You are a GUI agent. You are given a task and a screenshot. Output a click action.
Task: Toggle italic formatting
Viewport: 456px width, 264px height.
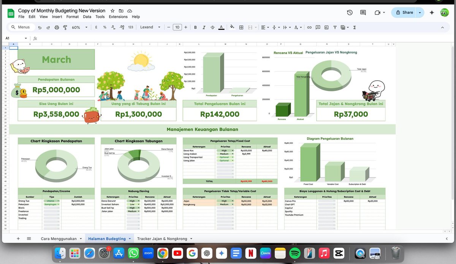point(204,27)
